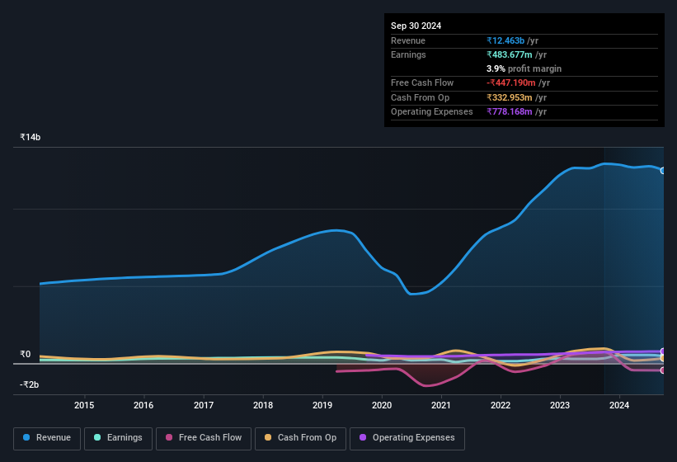Click the Free Cash Flow endpoint marker
The width and height of the screenshot is (677, 462).
[663, 370]
